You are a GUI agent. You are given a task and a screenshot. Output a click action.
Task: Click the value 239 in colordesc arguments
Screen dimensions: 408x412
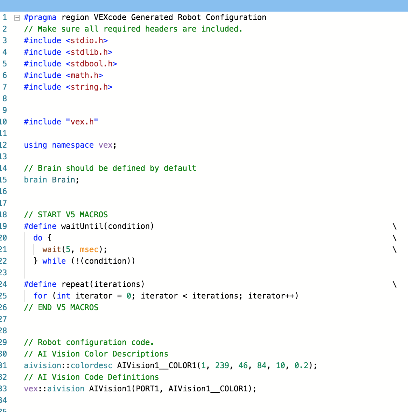222,366
